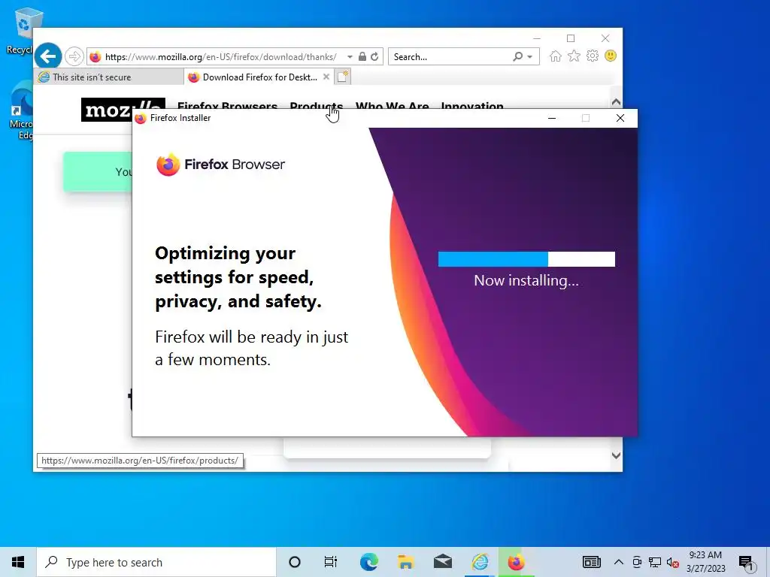Image resolution: width=770 pixels, height=577 pixels.
Task: Open Firefox Browsers menu on mozilla page
Action: 227,105
